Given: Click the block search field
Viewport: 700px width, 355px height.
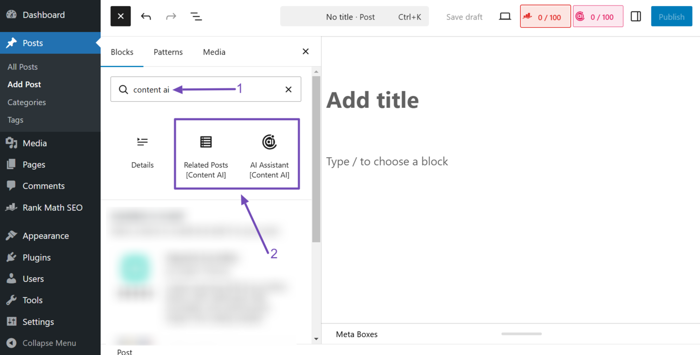Looking at the screenshot, I should [x=205, y=89].
